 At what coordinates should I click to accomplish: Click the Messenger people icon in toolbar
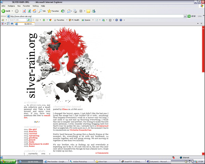(94, 11)
